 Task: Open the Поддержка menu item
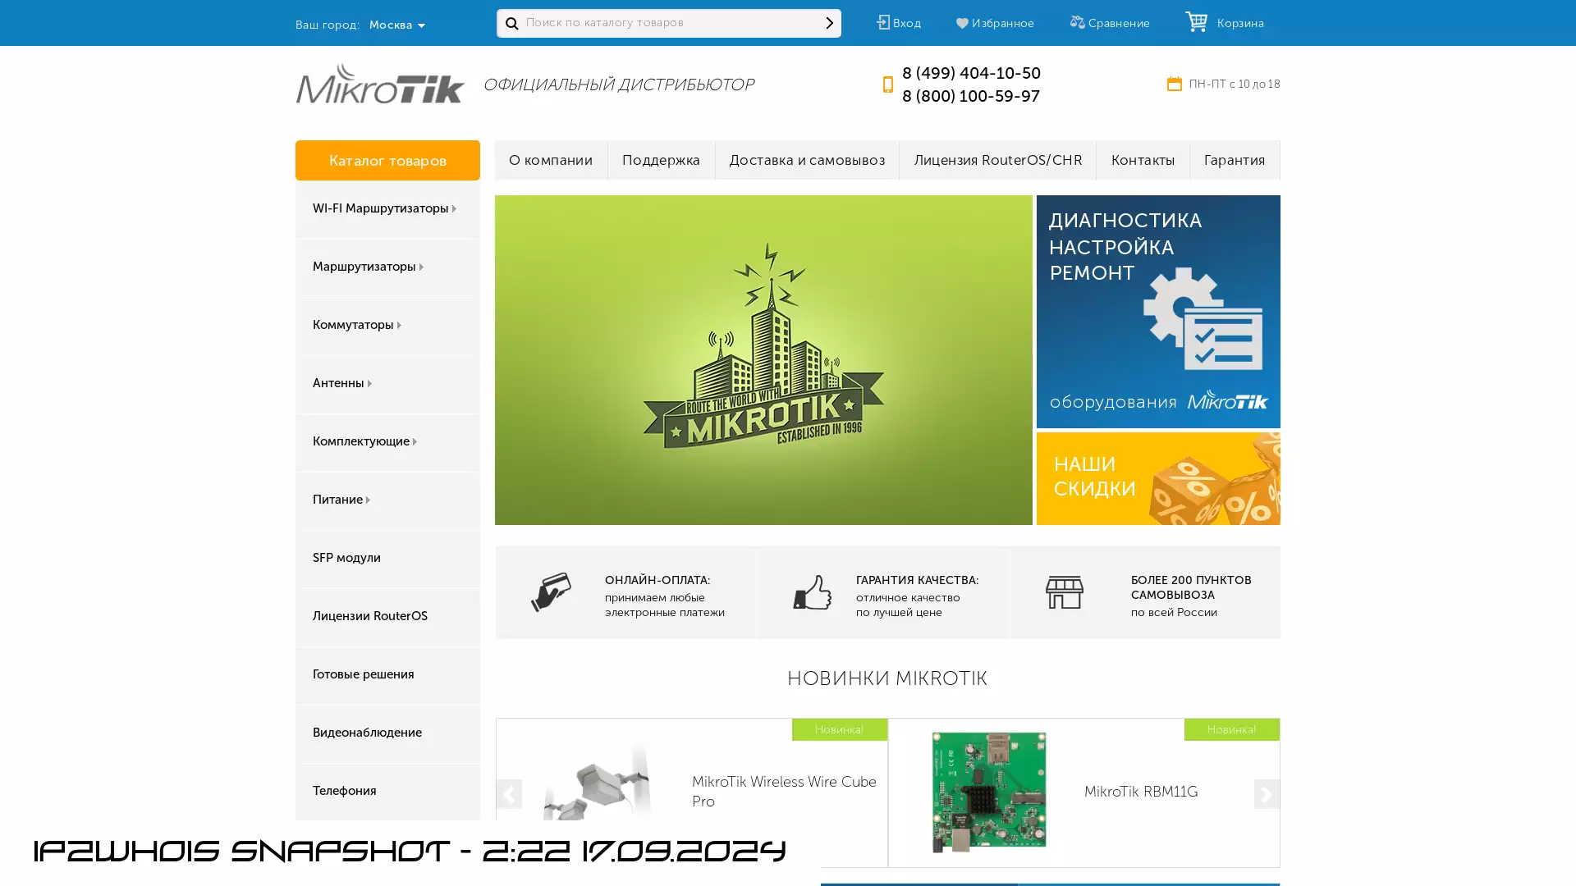click(661, 160)
